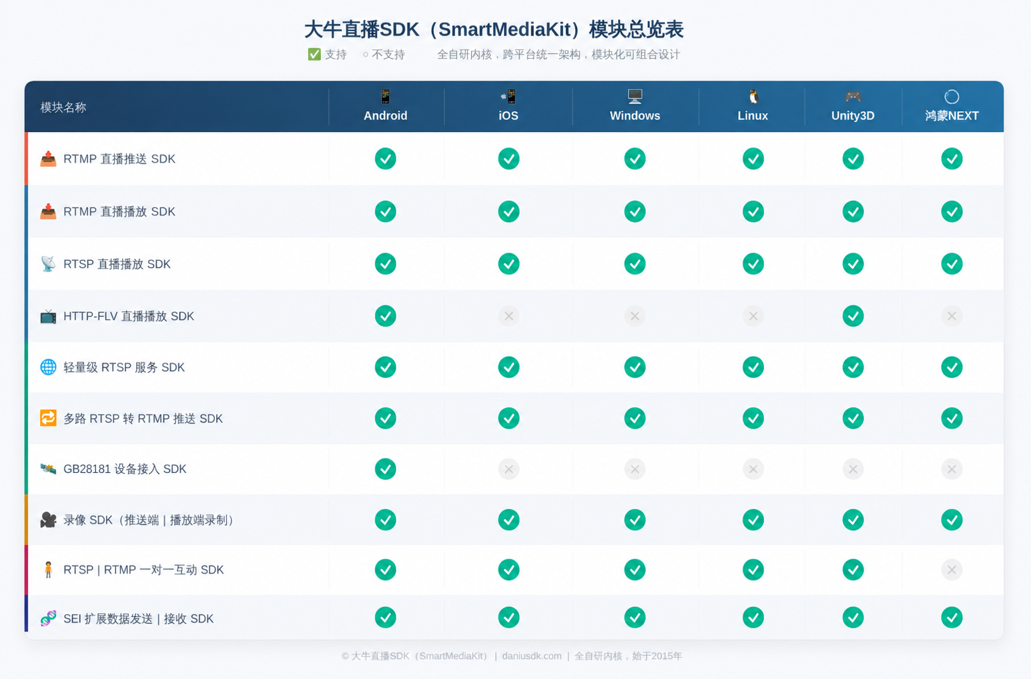1031x679 pixels.
Task: Click the satellite icon for GB28181
Action: [x=48, y=469]
